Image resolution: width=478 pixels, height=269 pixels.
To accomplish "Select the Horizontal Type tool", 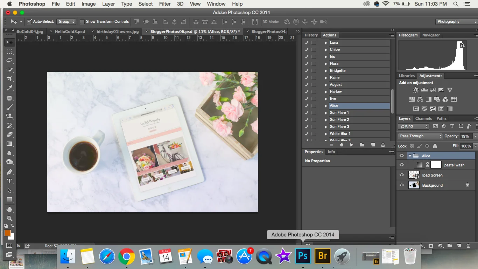I will click(x=9, y=181).
